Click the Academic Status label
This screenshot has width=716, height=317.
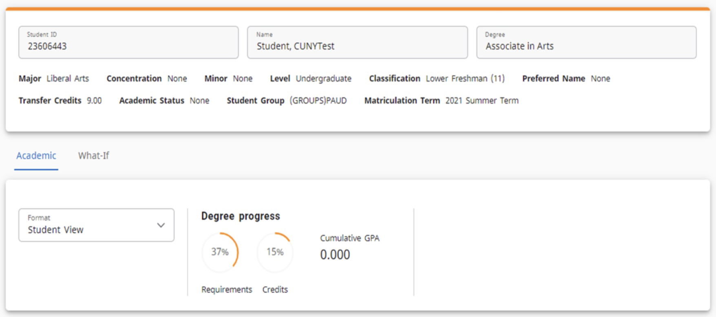coord(152,101)
